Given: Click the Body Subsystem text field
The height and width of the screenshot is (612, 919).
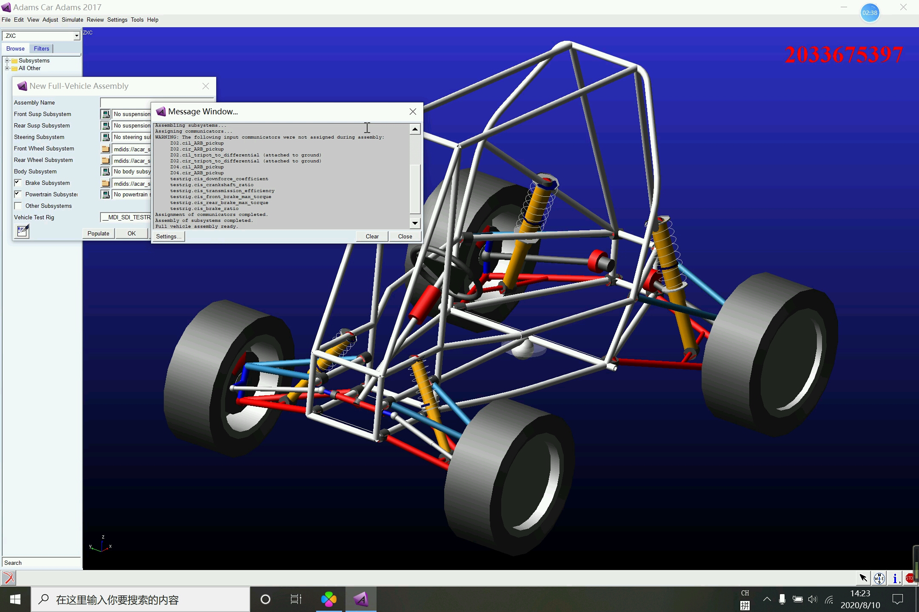Looking at the screenshot, I should coord(132,171).
